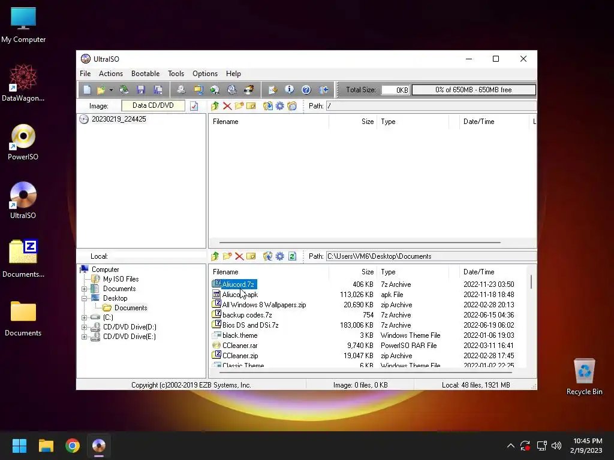Click the blue Information toolbar icon
614x460 pixels.
(x=290, y=90)
